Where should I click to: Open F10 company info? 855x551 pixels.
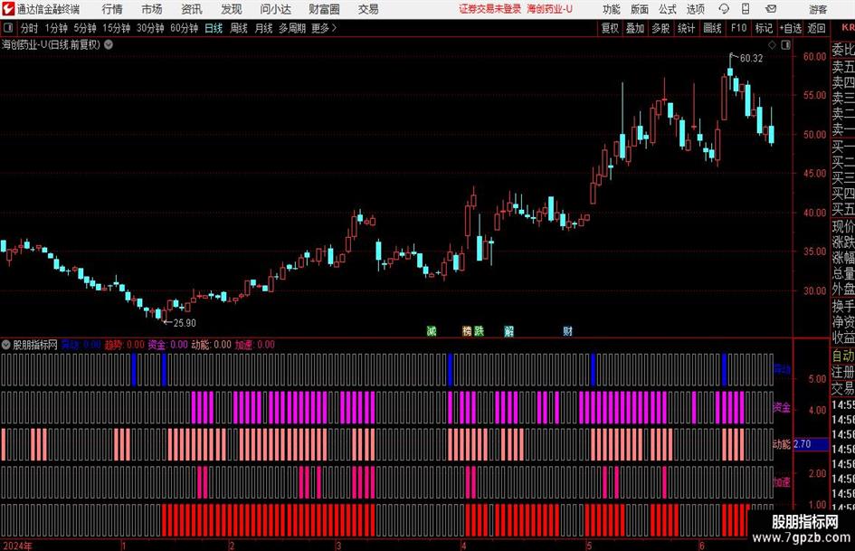(738, 28)
